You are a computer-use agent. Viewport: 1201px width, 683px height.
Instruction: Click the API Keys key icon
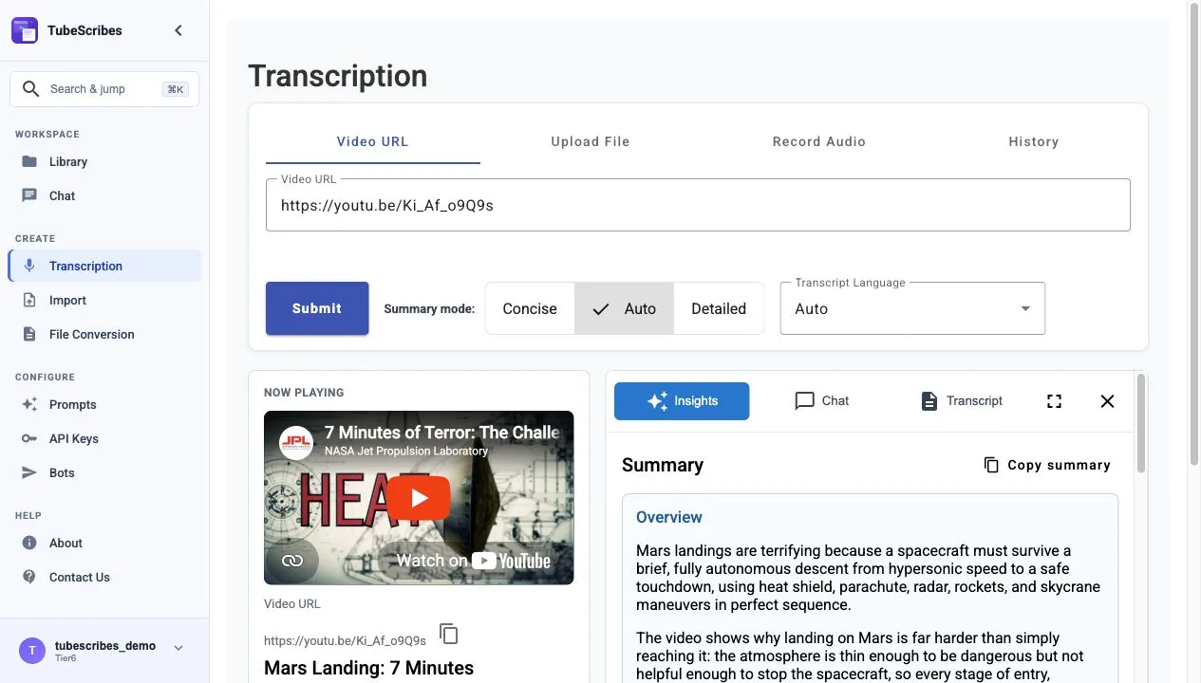point(29,438)
